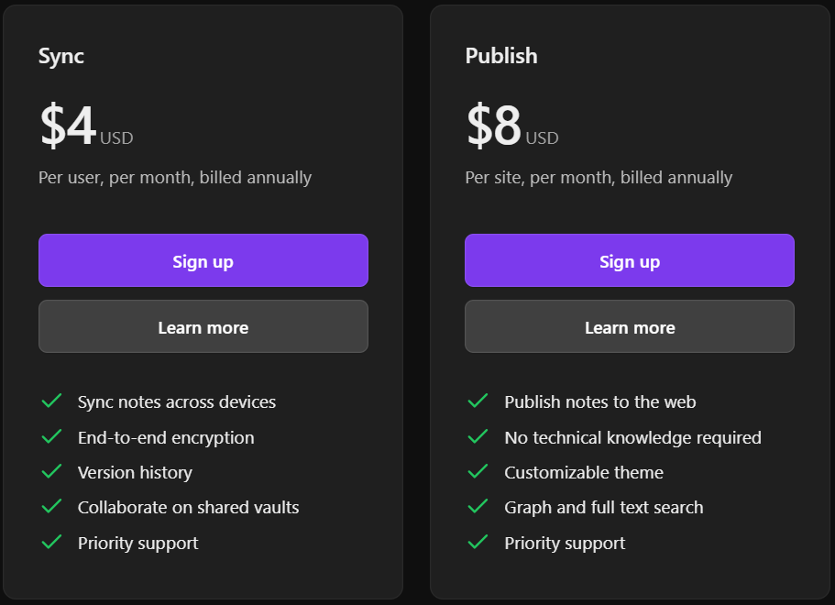Click the checkmark beside Collaborate on shared vaults
The height and width of the screenshot is (605, 835).
click(52, 507)
